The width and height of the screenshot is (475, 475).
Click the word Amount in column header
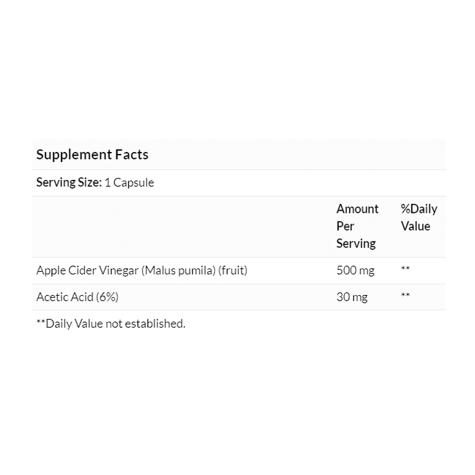(x=357, y=209)
